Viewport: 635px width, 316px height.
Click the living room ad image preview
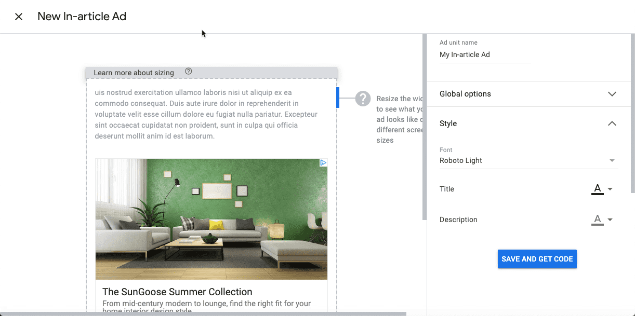point(211,218)
